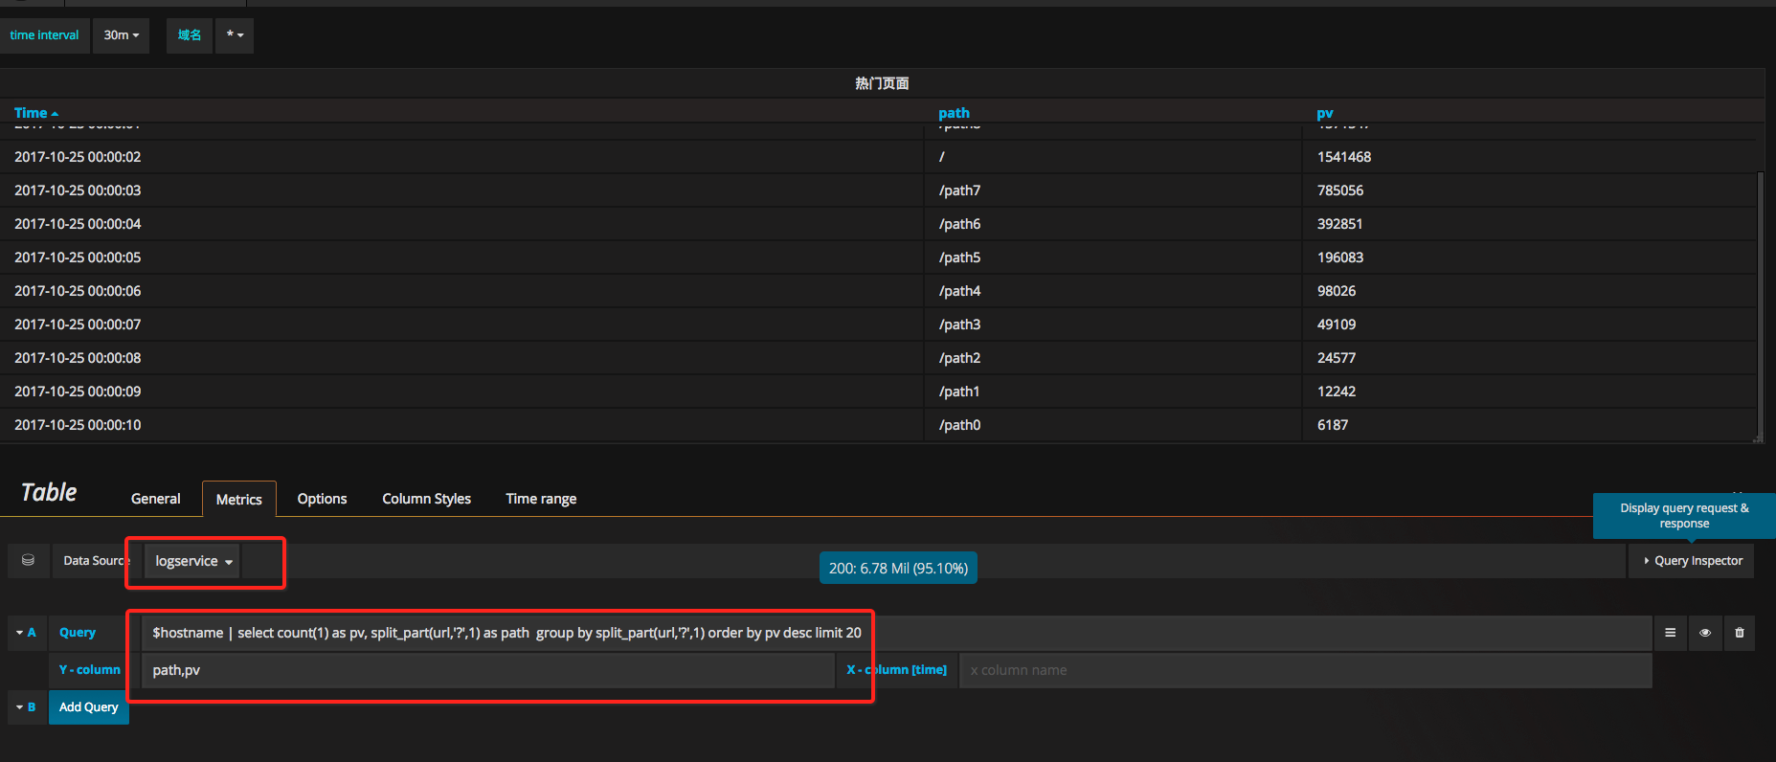Click the 2017-10-25 00:00:04 time cell

pyautogui.click(x=78, y=224)
